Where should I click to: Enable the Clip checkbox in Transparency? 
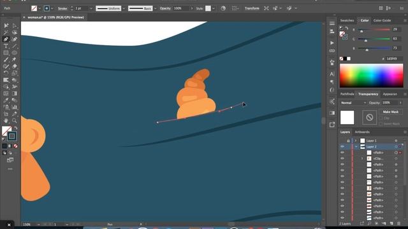(381, 118)
